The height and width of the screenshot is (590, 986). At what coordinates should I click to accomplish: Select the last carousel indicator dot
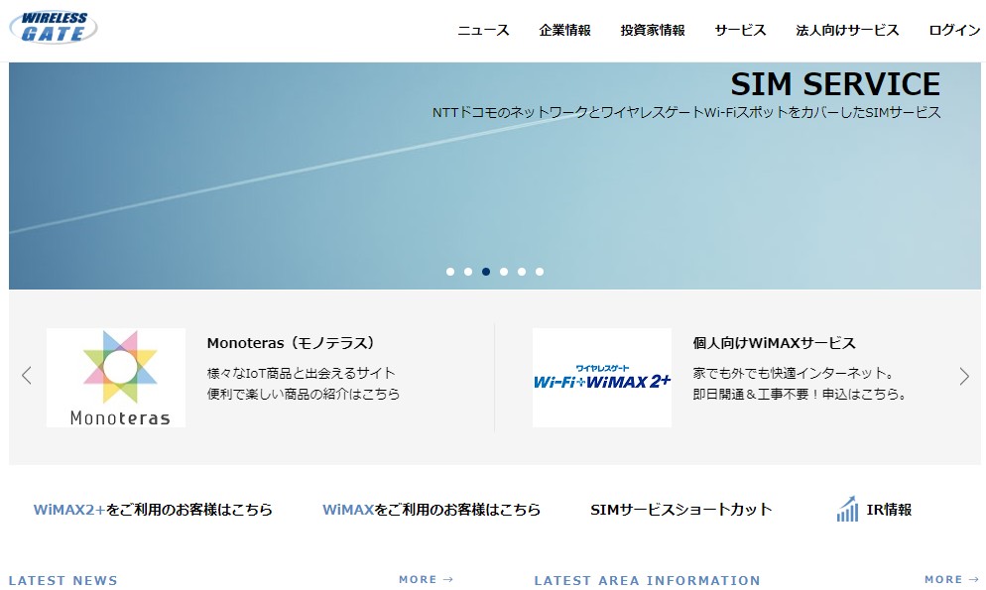click(539, 271)
